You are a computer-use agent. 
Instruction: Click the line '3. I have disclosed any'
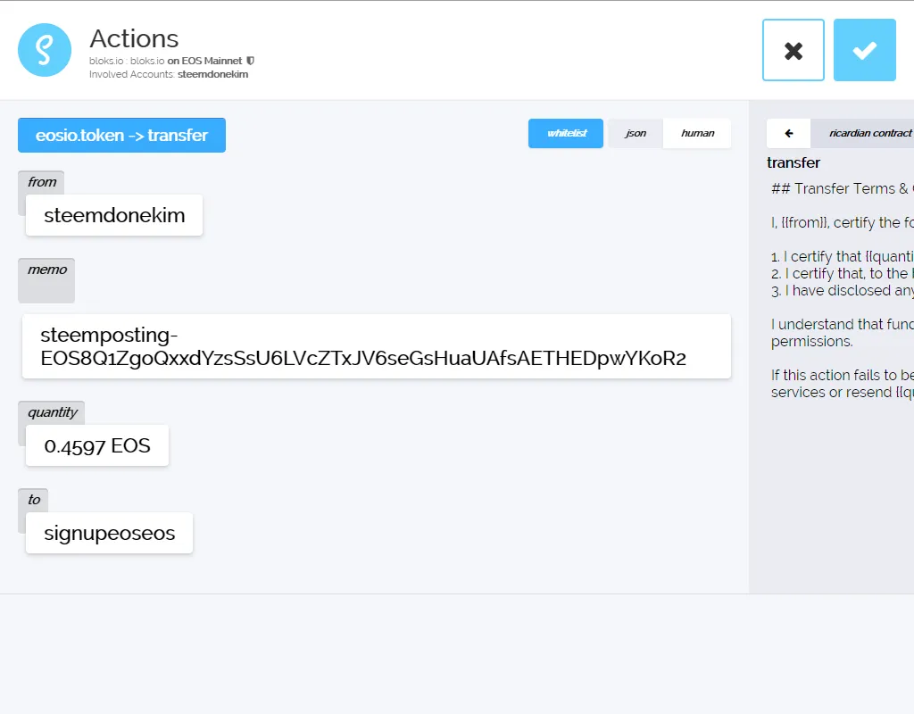(x=843, y=290)
